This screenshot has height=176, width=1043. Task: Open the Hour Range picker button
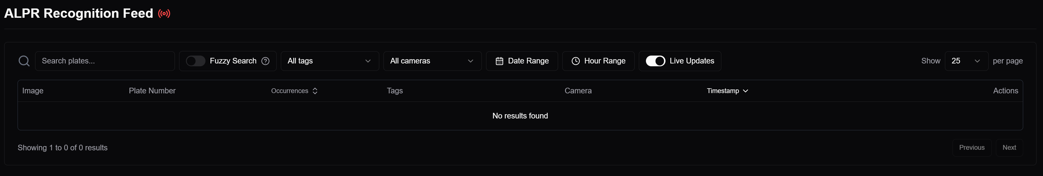[x=598, y=61]
